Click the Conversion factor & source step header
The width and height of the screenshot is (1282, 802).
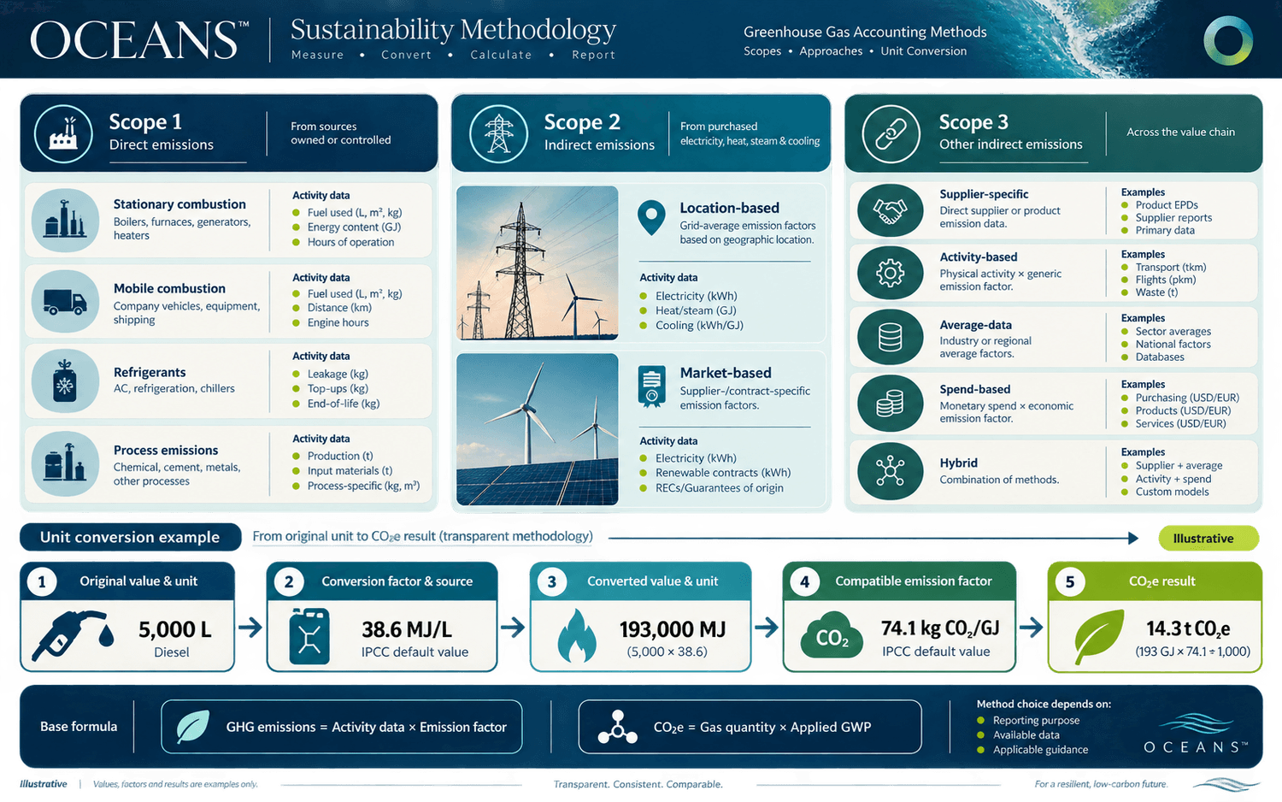point(382,581)
